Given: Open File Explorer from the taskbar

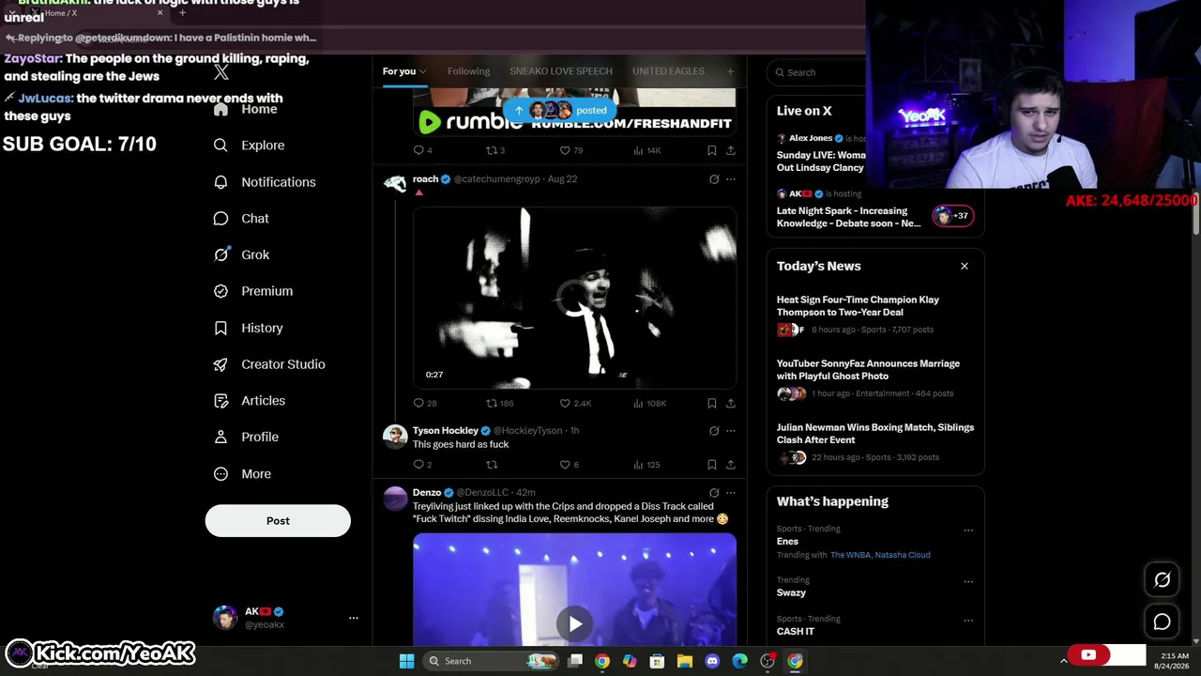Looking at the screenshot, I should (685, 661).
